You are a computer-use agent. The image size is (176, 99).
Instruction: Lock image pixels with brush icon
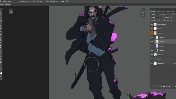157,20
